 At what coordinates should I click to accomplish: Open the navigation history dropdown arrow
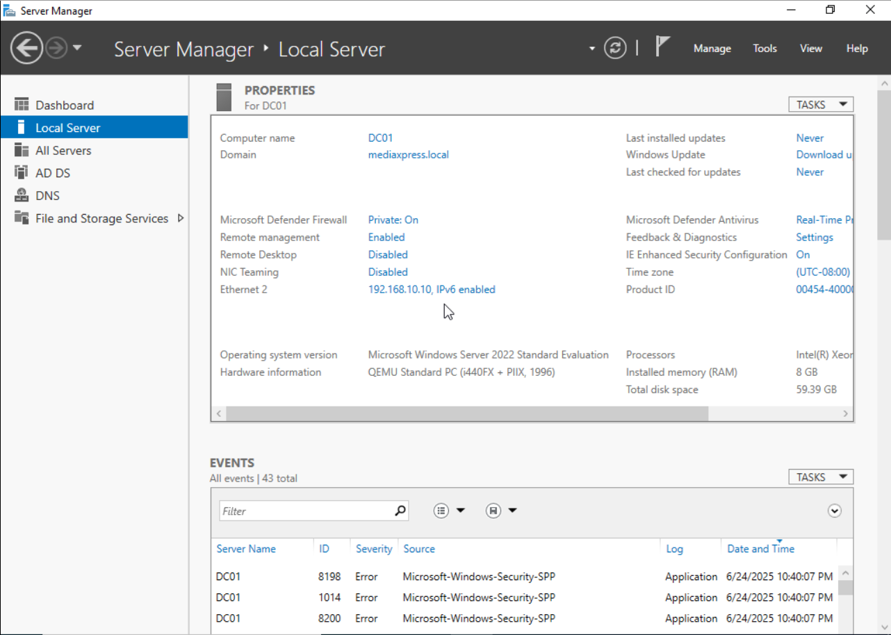(77, 48)
